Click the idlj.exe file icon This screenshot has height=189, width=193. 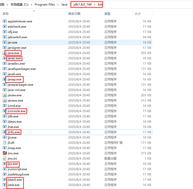(5, 32)
